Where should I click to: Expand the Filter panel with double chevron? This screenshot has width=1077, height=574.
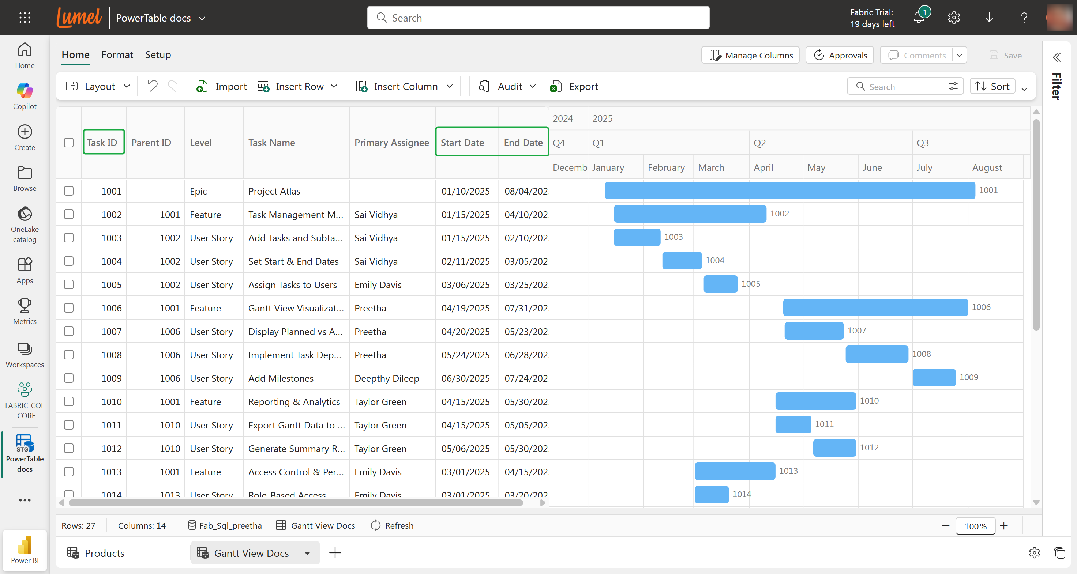pyautogui.click(x=1057, y=58)
